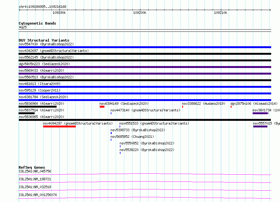
Task: Click the black bar under nsv5836964
Action: [x=37, y=107]
